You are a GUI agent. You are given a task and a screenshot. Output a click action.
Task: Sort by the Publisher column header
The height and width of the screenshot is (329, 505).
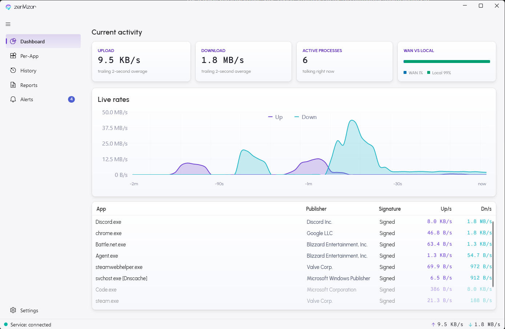pos(316,209)
